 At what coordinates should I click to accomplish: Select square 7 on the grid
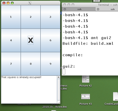tap(11, 64)
